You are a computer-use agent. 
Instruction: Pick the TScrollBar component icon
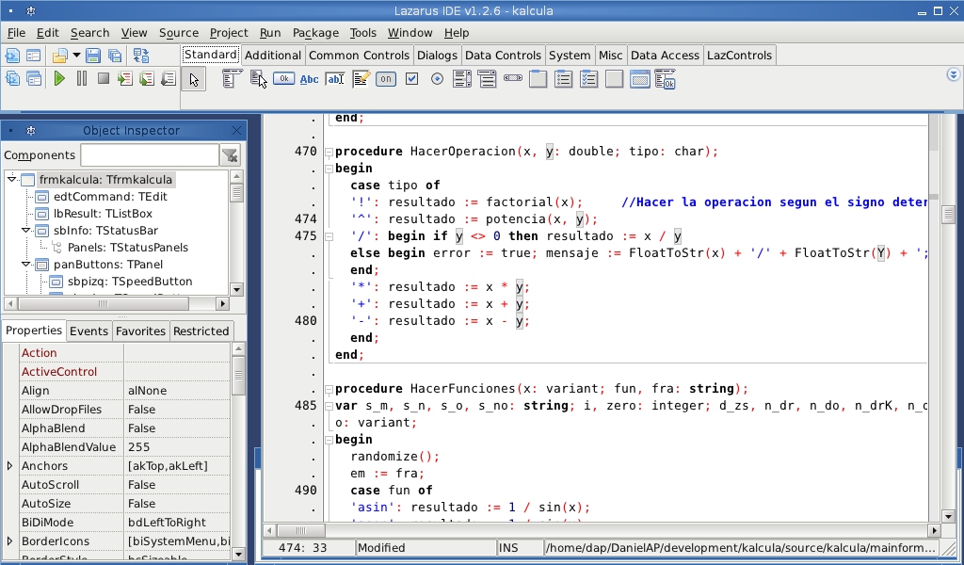tap(513, 78)
